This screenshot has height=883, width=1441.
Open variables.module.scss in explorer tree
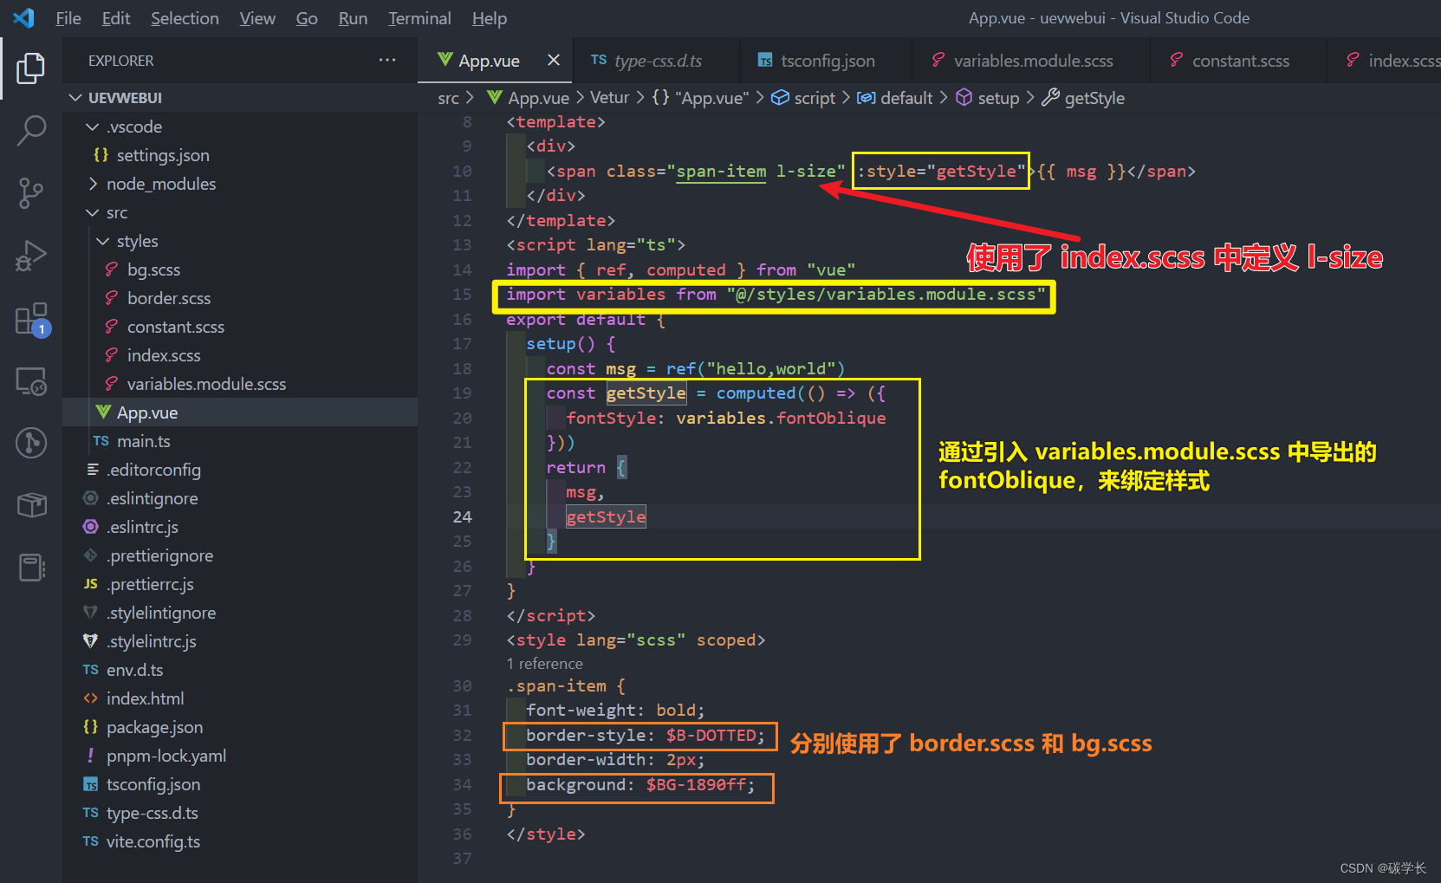[240, 384]
